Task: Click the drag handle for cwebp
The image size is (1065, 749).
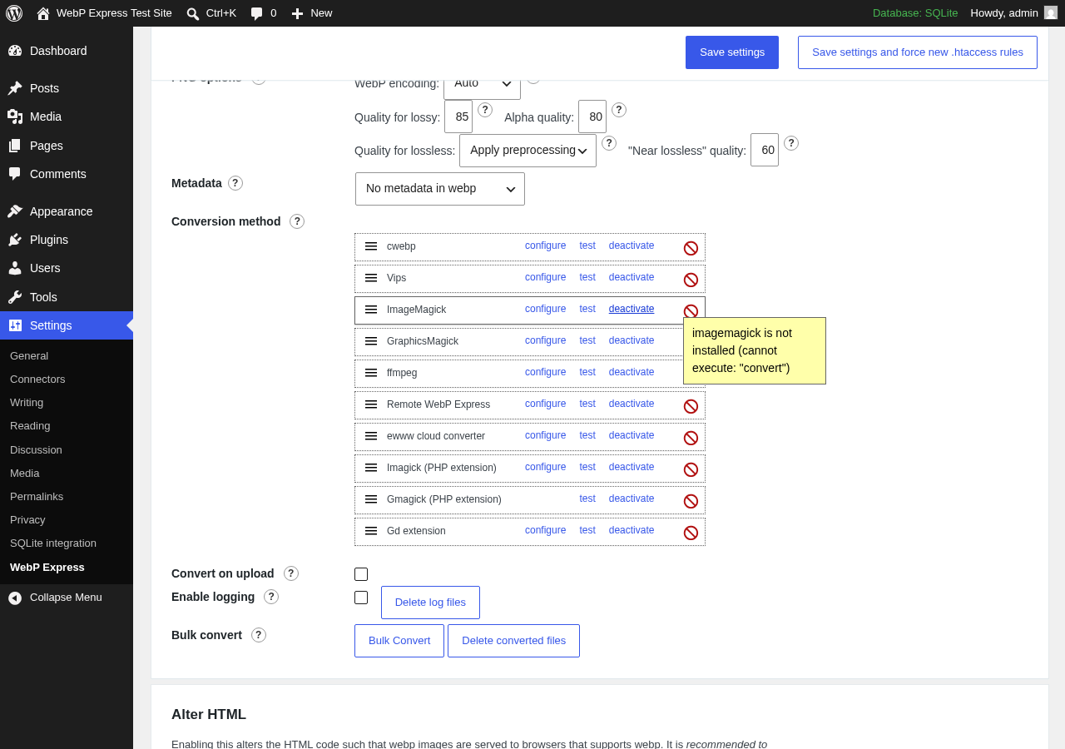Action: [371, 246]
